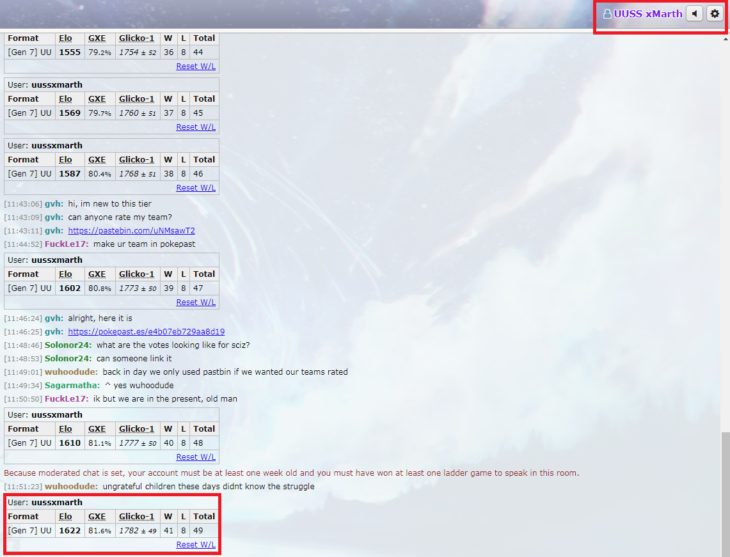Click the scrollbar up arrow in chat

click(x=726, y=40)
